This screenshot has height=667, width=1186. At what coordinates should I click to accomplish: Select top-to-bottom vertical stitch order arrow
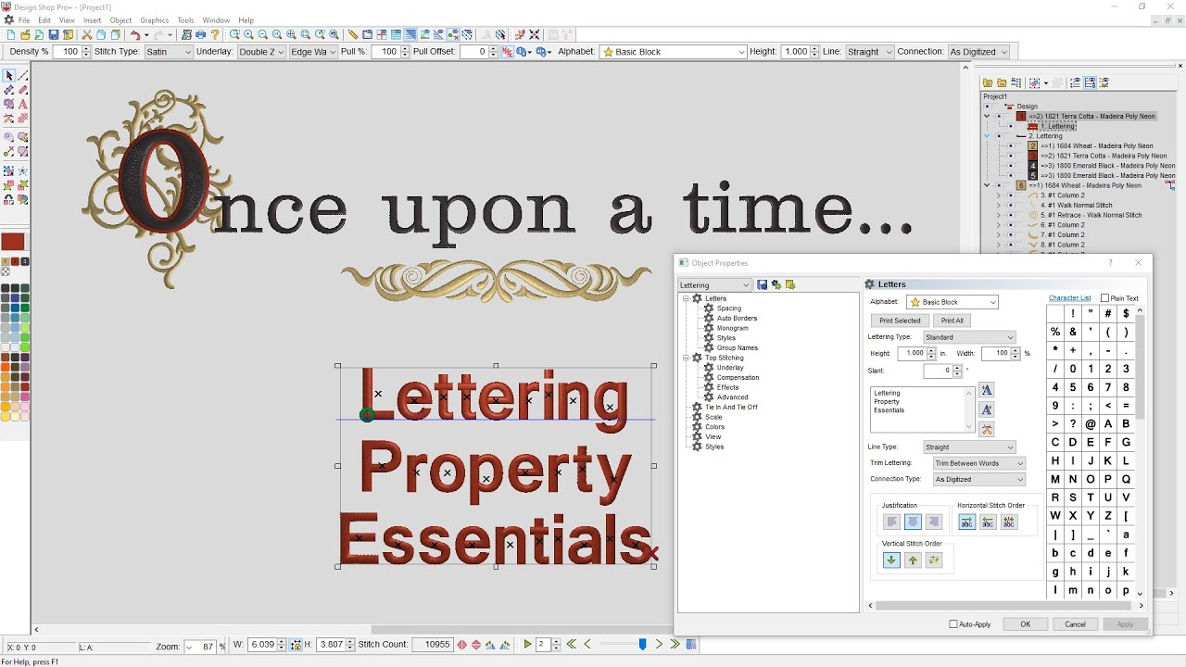pyautogui.click(x=891, y=560)
